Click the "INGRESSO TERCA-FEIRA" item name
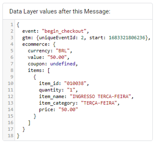 tap(102, 96)
